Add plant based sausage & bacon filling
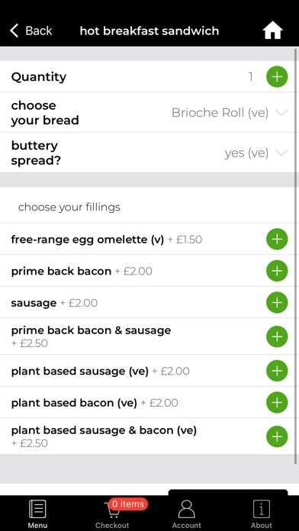 tap(277, 436)
